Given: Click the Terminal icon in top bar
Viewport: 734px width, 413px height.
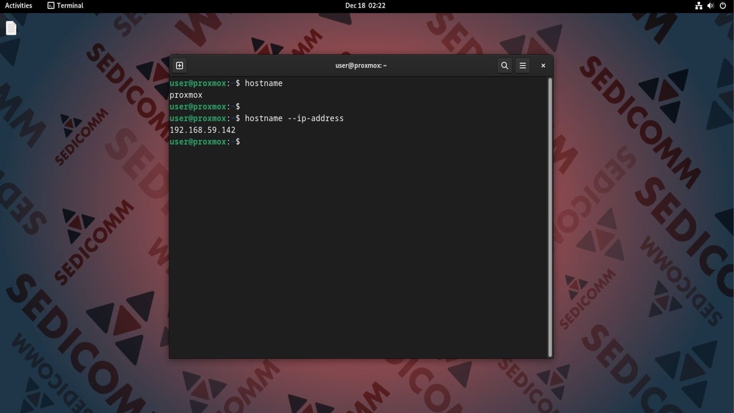Looking at the screenshot, I should click(x=51, y=5).
